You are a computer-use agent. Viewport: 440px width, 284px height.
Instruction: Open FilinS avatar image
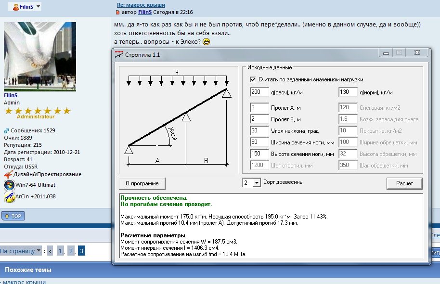(40, 57)
